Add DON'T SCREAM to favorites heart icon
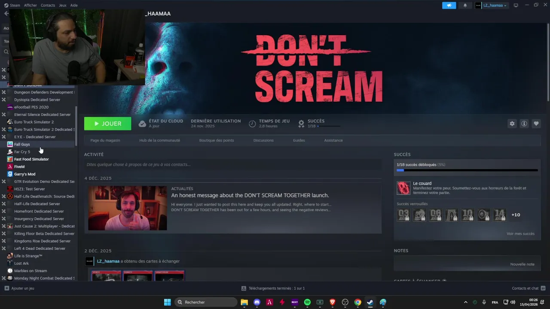This screenshot has height=309, width=550. click(x=536, y=124)
